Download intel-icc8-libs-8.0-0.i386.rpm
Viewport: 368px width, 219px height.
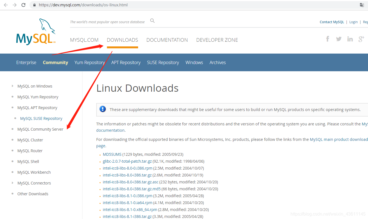(x=127, y=168)
